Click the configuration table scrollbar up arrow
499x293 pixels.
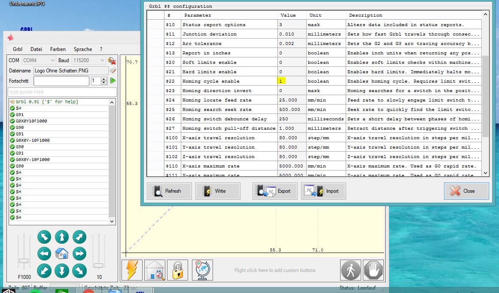tap(485, 14)
